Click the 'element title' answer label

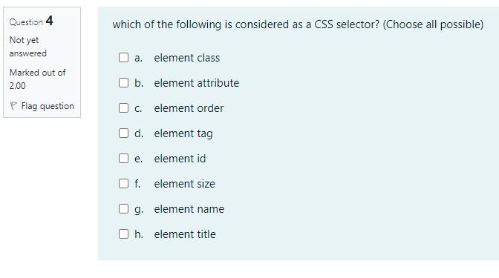point(185,234)
